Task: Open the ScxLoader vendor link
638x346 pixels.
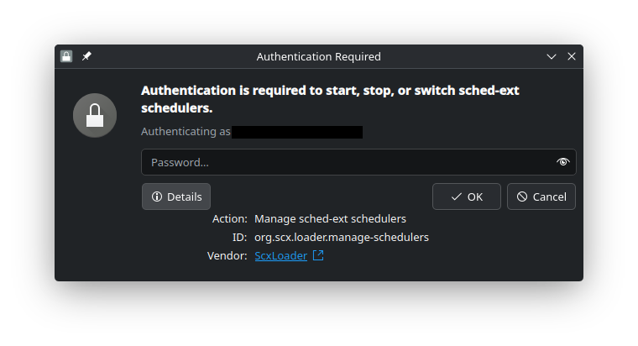Action: (280, 255)
